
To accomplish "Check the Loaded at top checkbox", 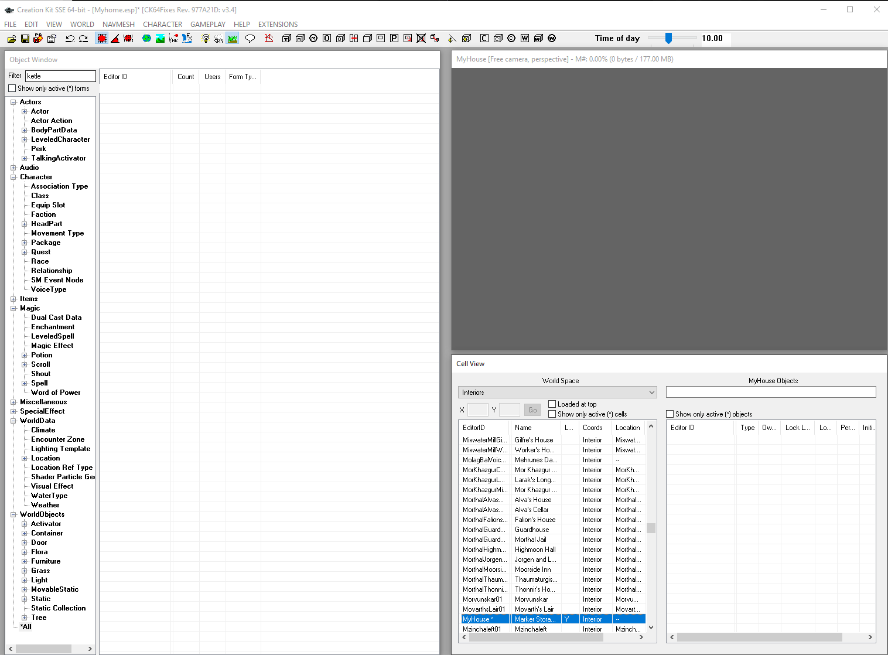I will (x=552, y=404).
